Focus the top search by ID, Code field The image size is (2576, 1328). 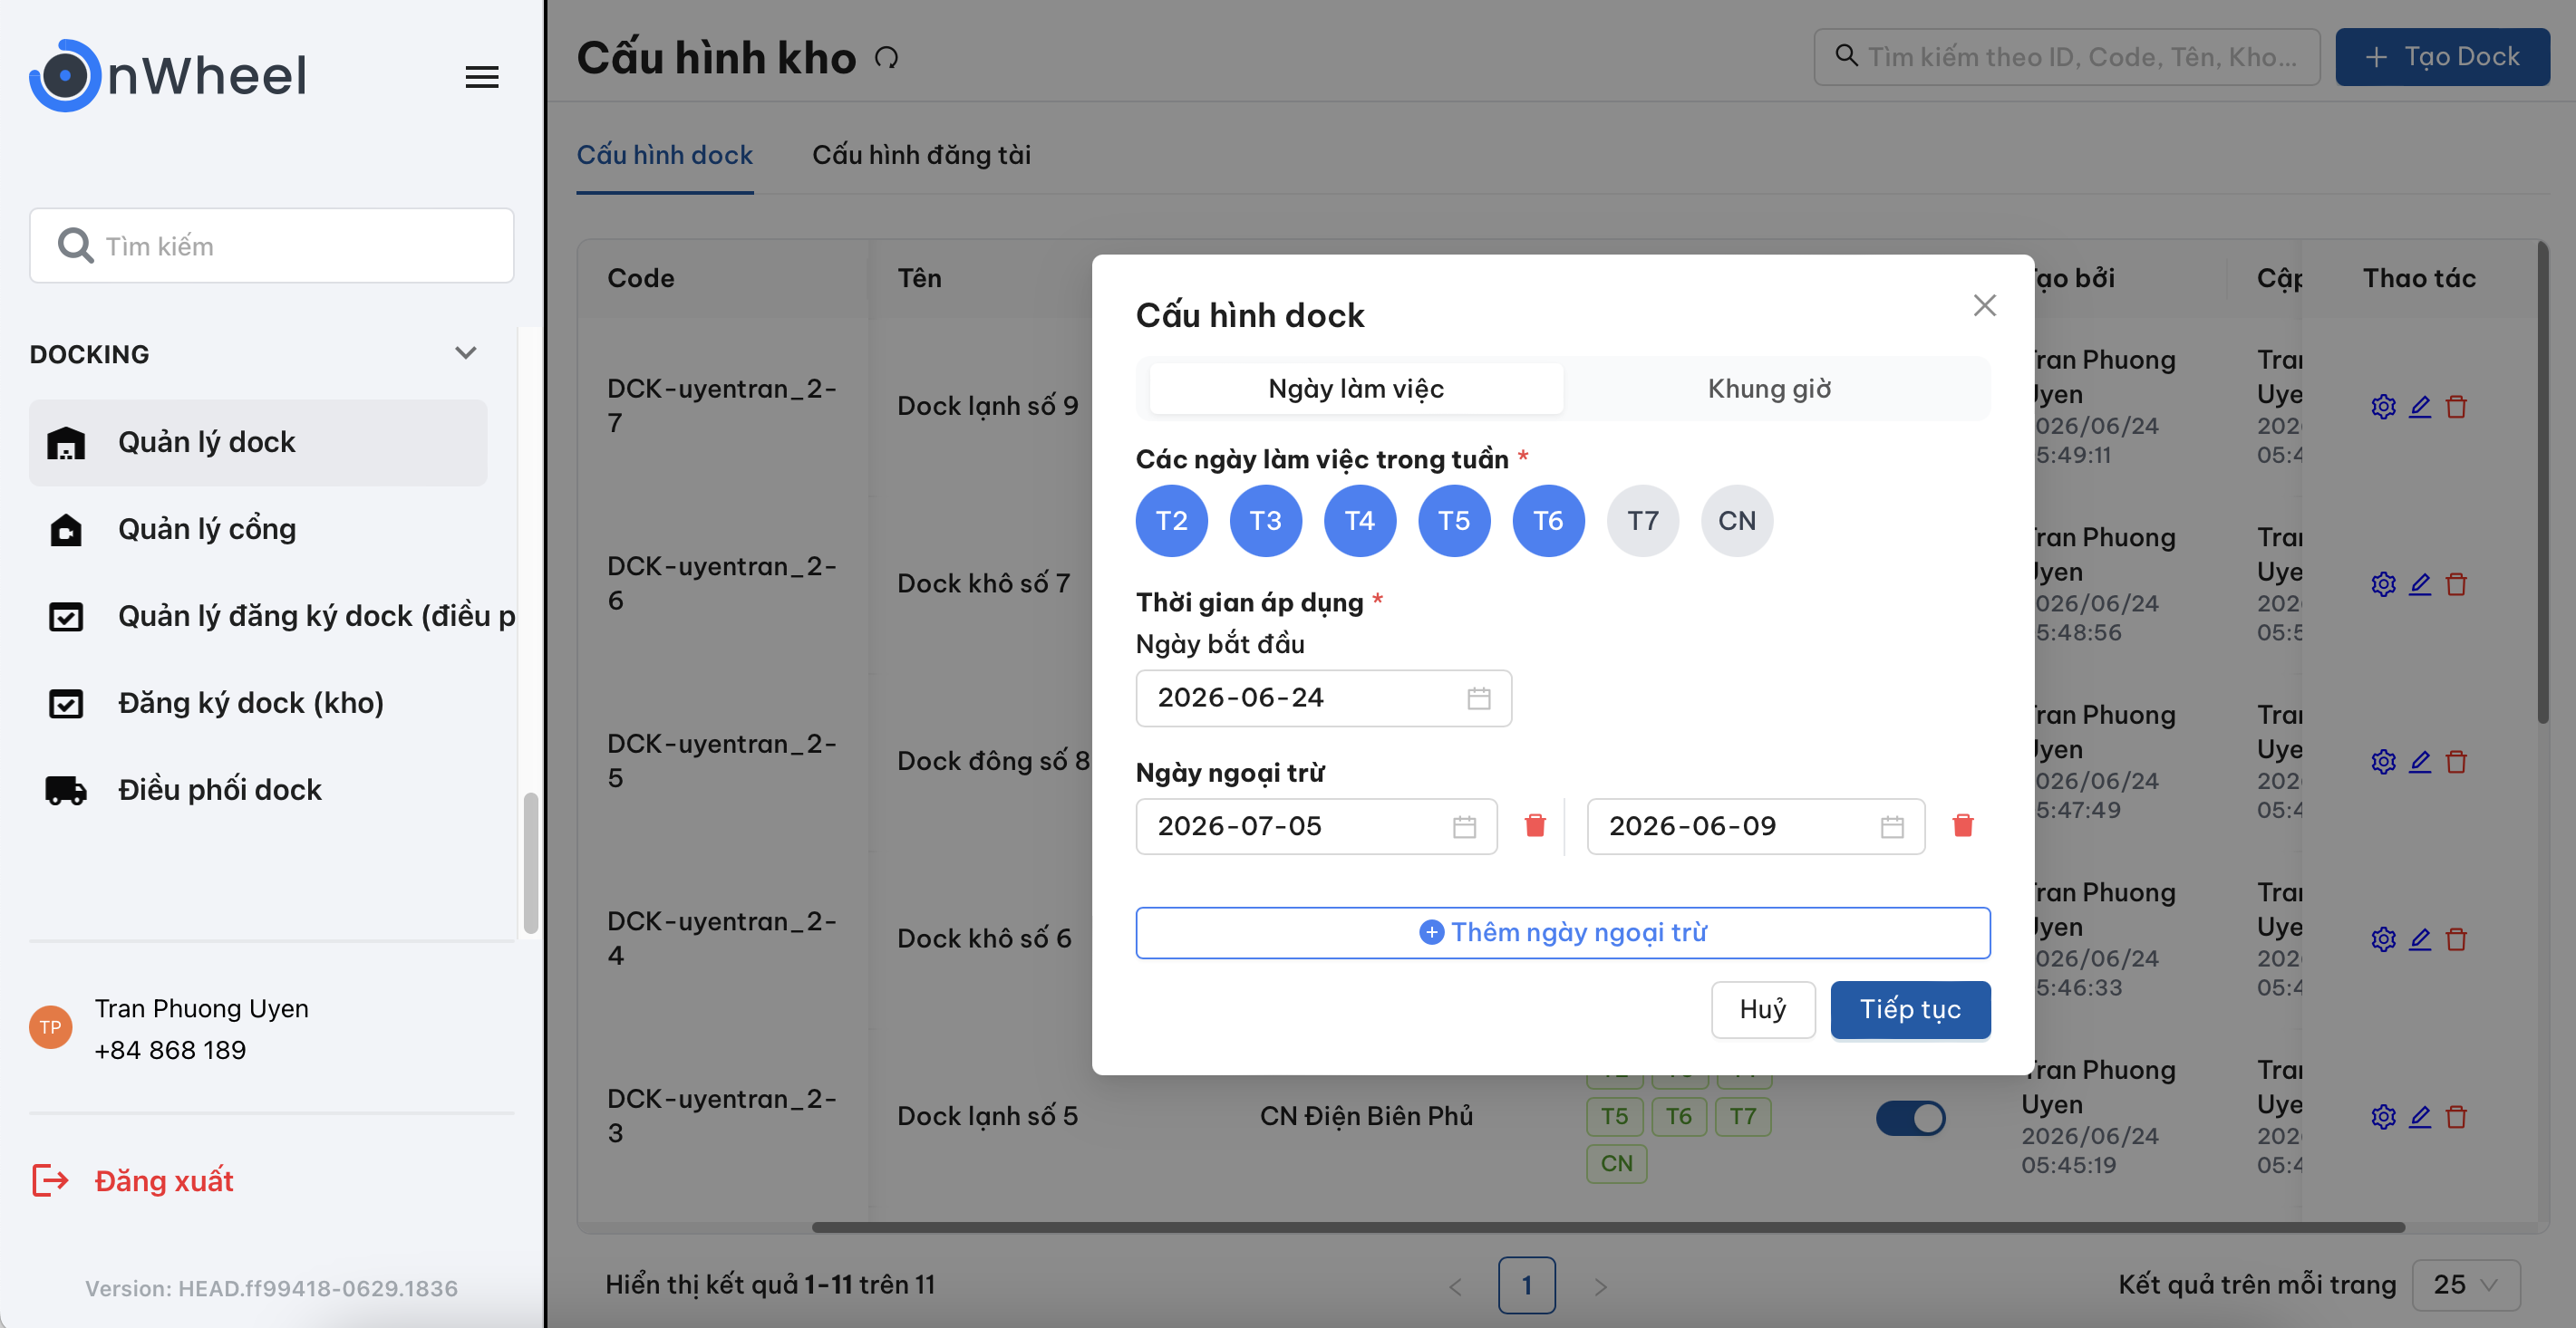[2067, 57]
